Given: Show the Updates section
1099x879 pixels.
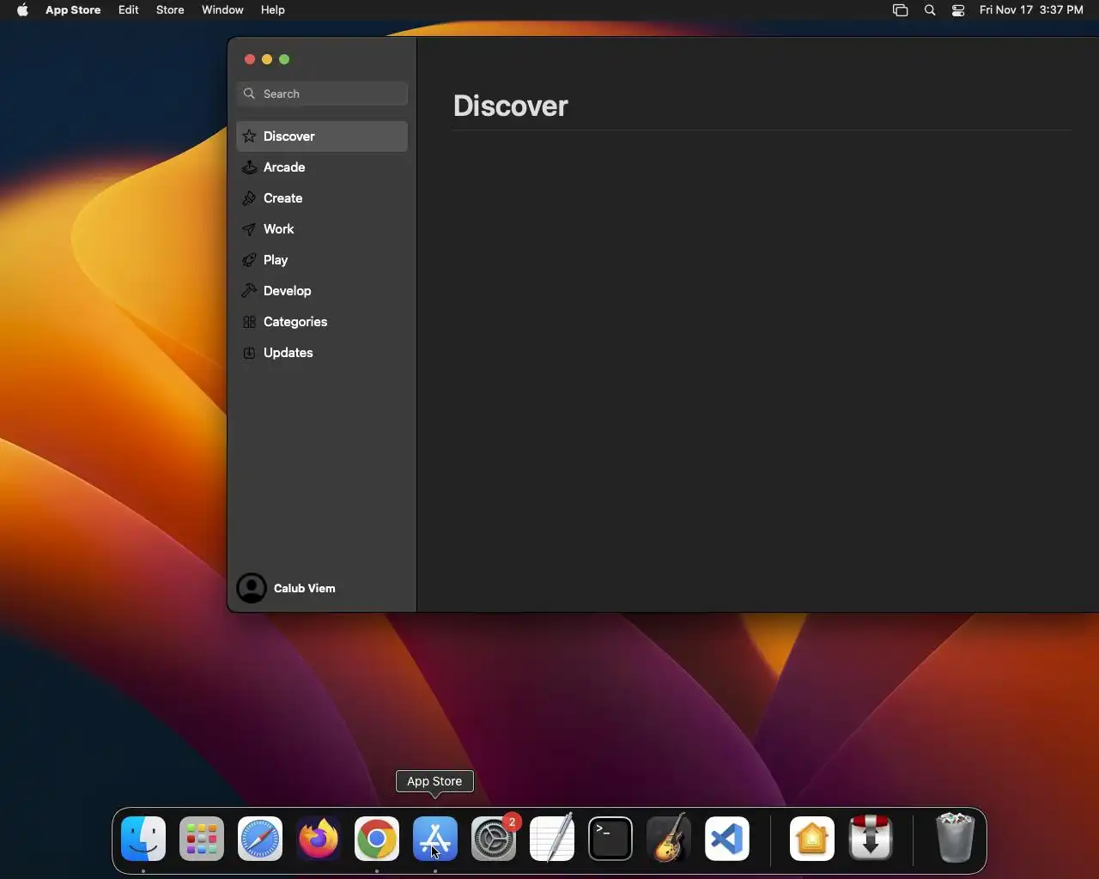Looking at the screenshot, I should tap(322, 353).
